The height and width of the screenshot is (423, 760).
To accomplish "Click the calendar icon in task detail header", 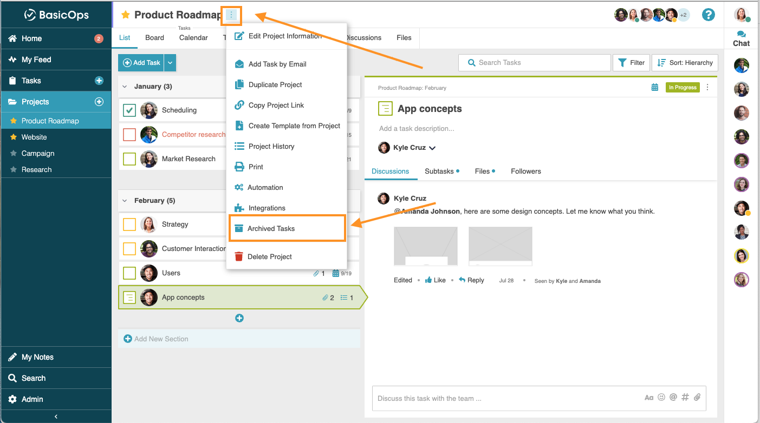I will pyautogui.click(x=655, y=87).
